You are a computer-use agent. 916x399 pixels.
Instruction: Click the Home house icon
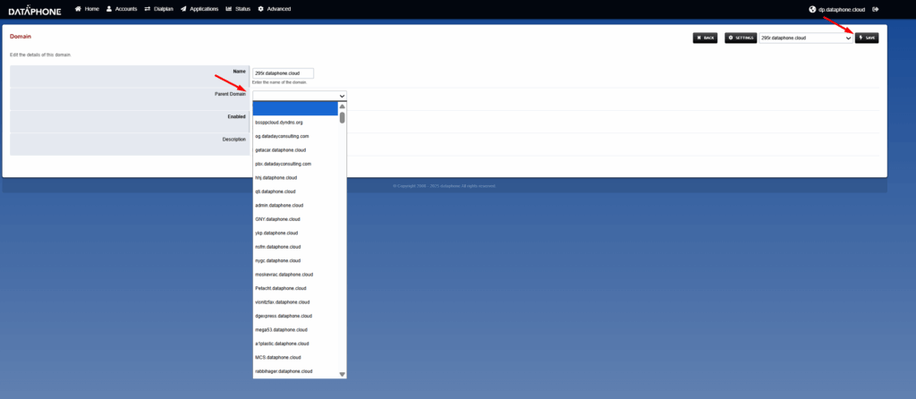pos(78,9)
